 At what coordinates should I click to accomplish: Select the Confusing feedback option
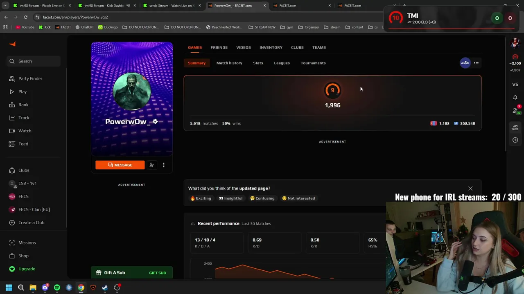[x=262, y=198]
